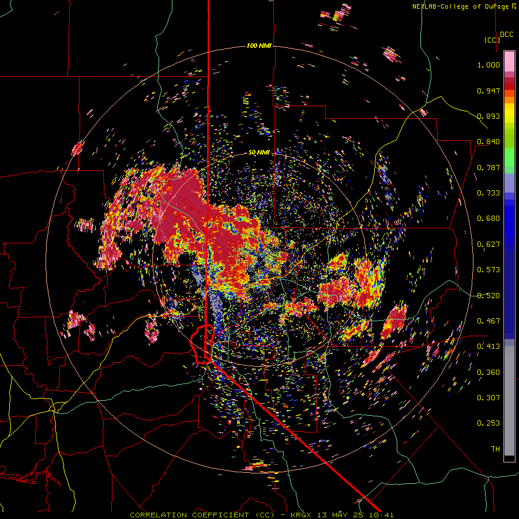Screen dimensions: 519x519
Task: Click the 0.573 scale value
Action: [488, 270]
